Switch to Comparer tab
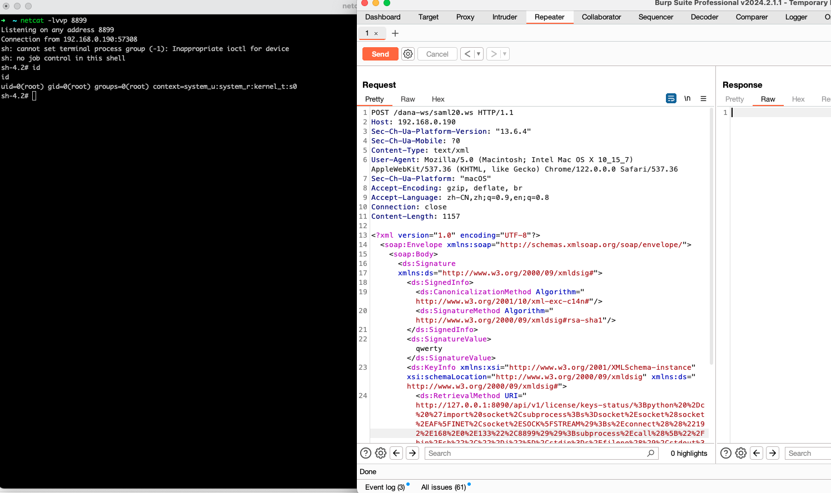Image resolution: width=831 pixels, height=493 pixels. click(752, 17)
